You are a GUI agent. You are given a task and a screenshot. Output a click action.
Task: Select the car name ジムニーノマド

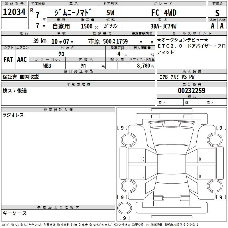[x=74, y=13]
